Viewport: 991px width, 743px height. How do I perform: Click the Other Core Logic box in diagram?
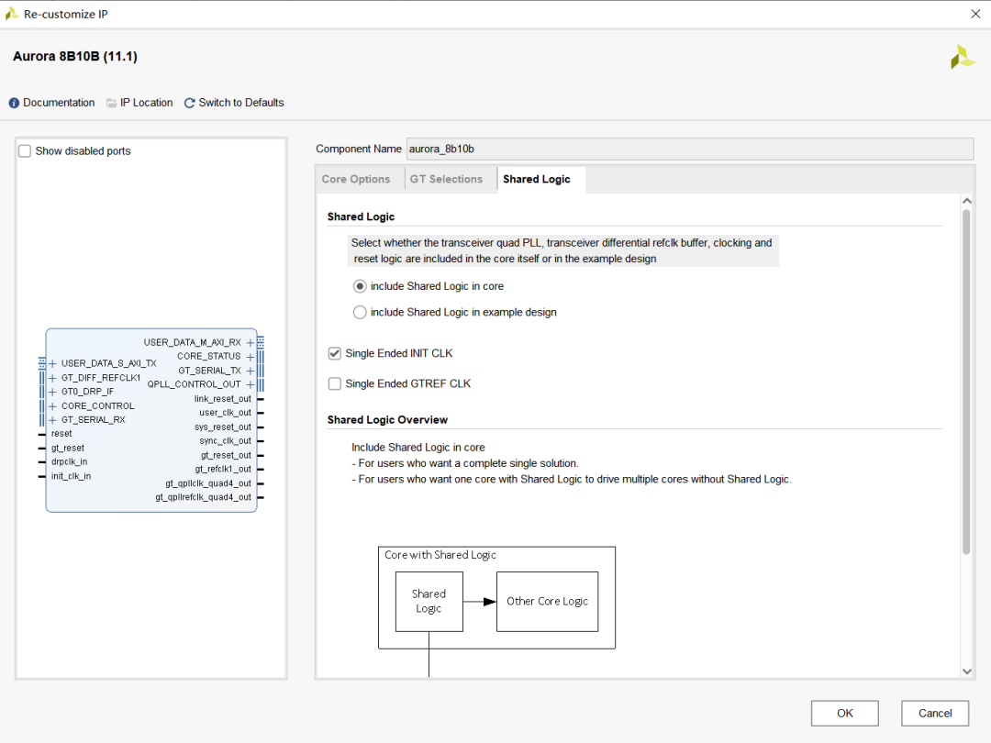(547, 602)
